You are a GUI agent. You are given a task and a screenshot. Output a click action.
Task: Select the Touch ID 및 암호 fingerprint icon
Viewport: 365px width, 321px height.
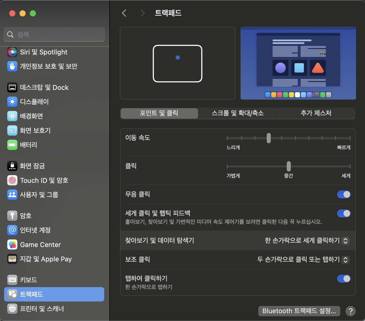click(12, 180)
